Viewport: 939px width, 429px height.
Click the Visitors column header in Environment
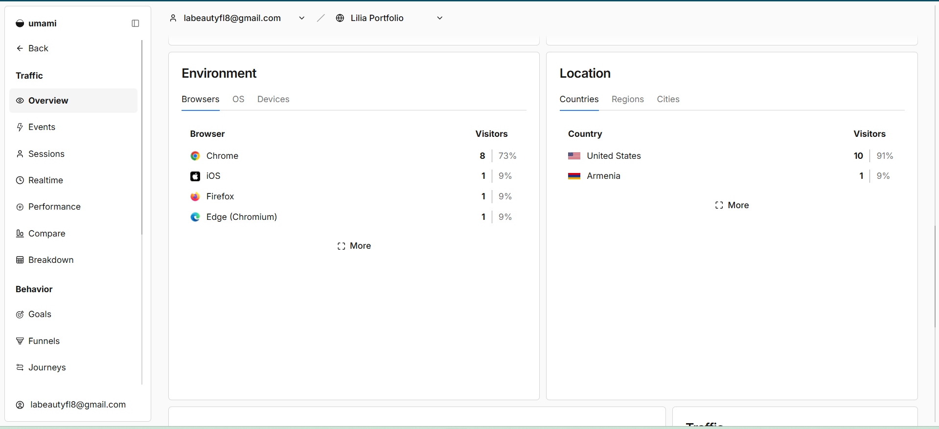coord(491,134)
